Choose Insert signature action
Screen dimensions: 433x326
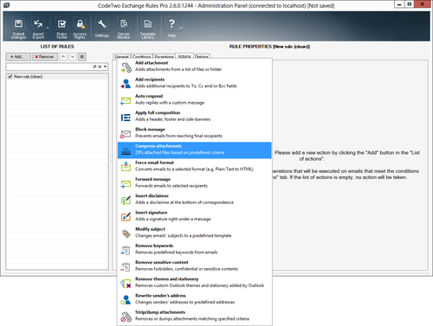point(195,216)
